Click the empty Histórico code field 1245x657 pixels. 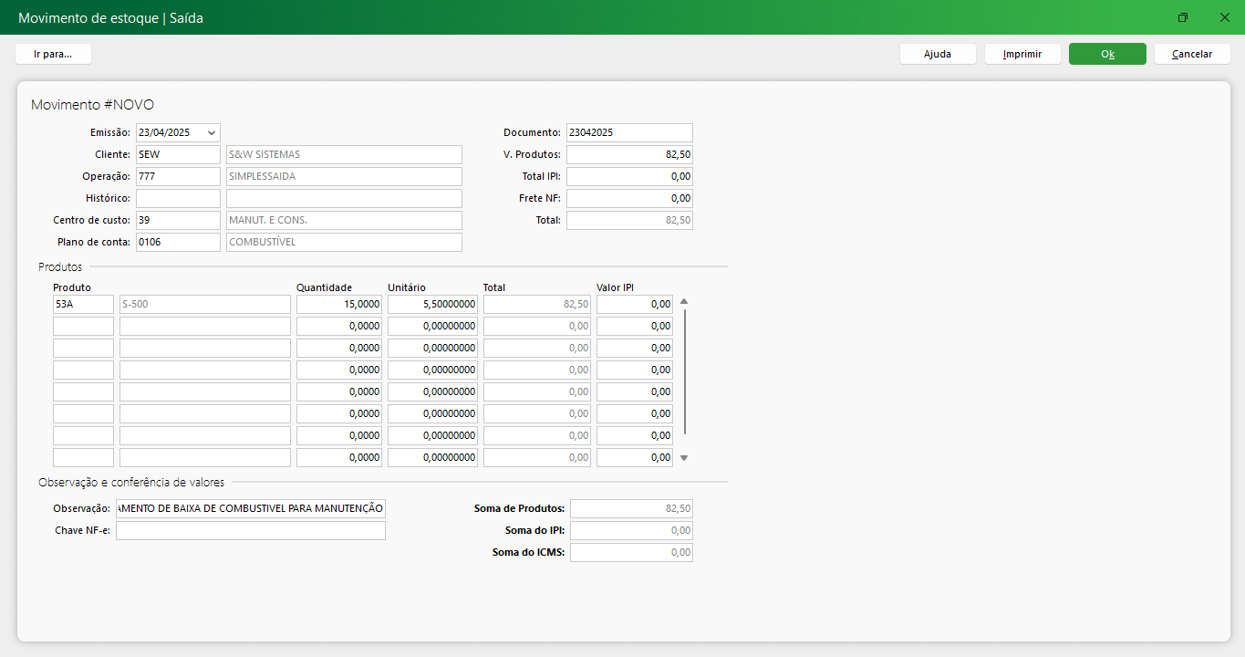[178, 198]
